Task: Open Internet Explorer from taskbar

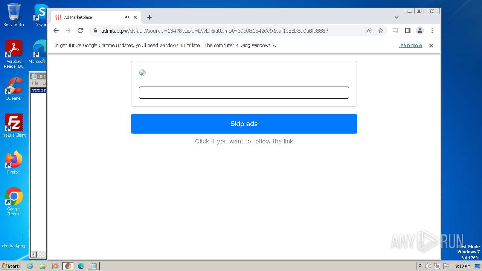Action: coord(30,266)
